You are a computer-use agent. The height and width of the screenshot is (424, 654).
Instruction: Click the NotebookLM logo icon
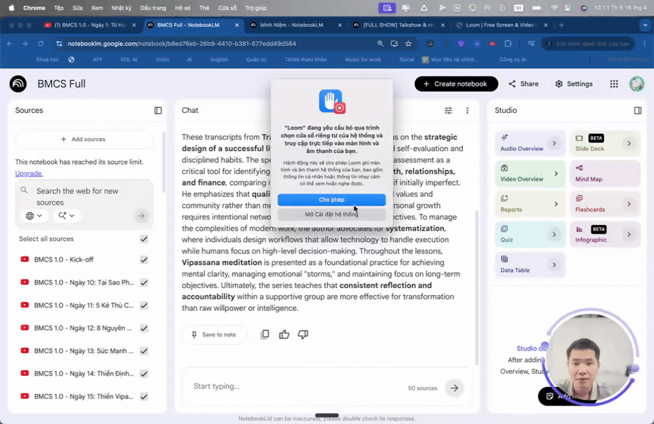[18, 84]
